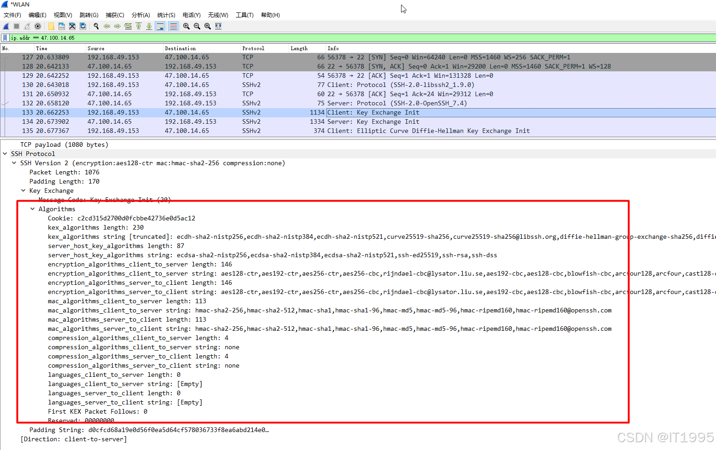Toggle packet list colorization
The height and width of the screenshot is (450, 716).
click(173, 26)
